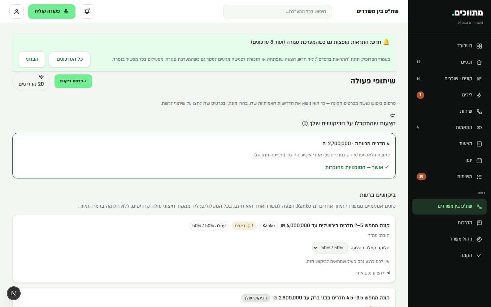The height and width of the screenshot is (307, 491).
Task: Click the diamond 20 קרדיטים credits pill
Action: (31, 81)
